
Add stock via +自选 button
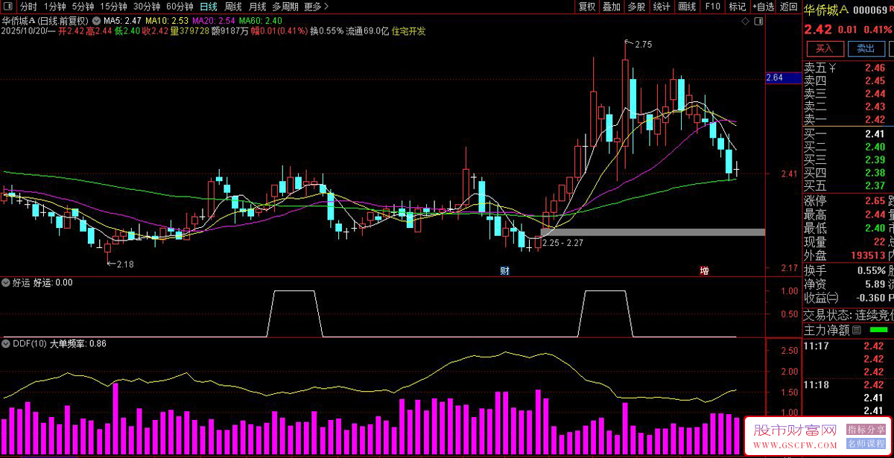[762, 7]
